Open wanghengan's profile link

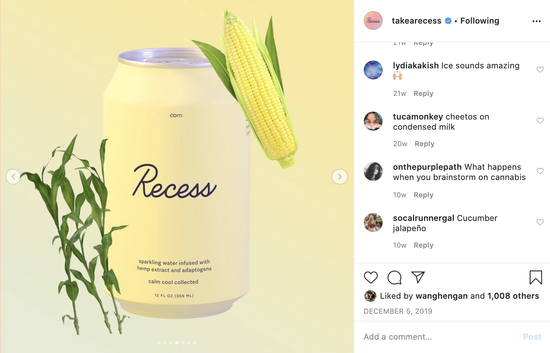tap(442, 296)
